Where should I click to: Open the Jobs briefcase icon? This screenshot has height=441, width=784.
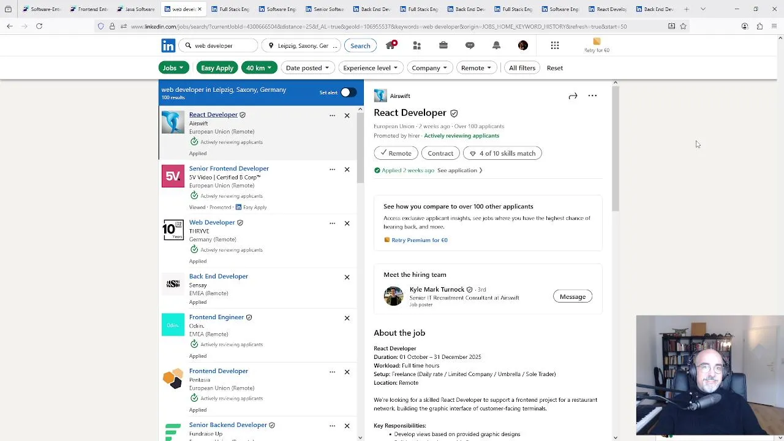443,45
